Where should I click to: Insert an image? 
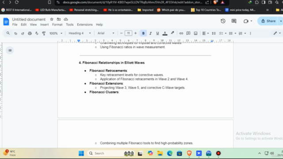(195, 34)
